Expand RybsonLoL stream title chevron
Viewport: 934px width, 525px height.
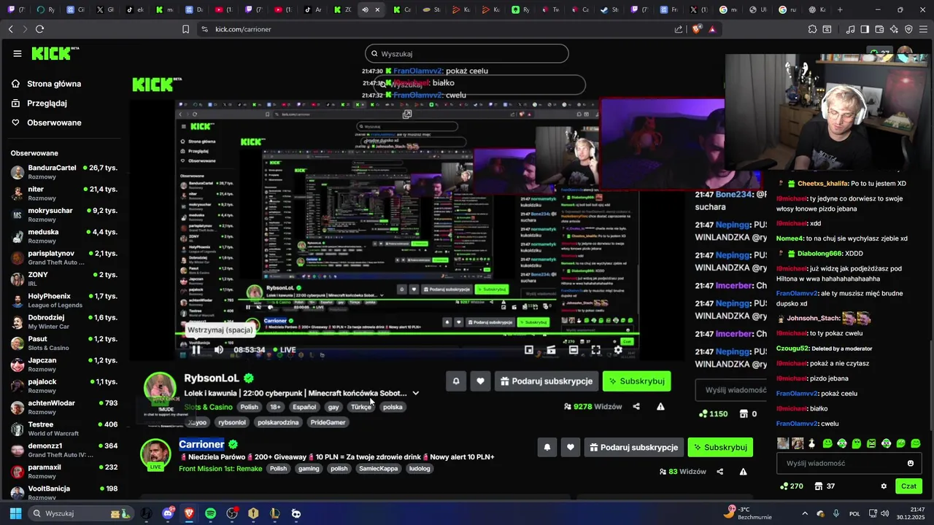(x=416, y=393)
